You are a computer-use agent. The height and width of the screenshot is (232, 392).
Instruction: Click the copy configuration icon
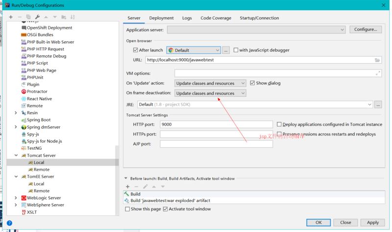pyautogui.click(x=28, y=17)
